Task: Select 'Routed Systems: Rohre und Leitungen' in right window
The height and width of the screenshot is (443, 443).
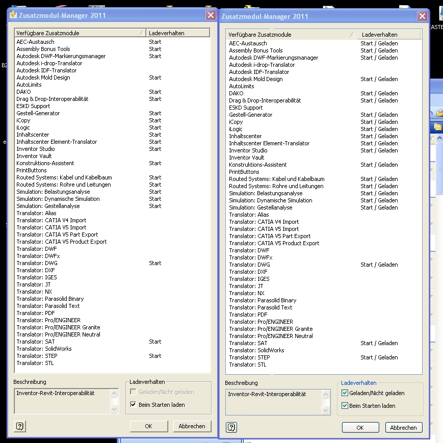Action: [276, 186]
